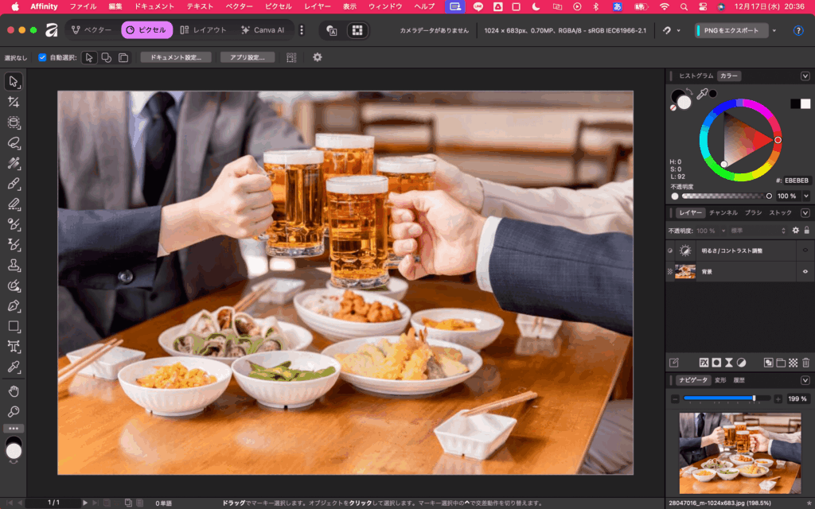Image resolution: width=815 pixels, height=509 pixels.
Task: Choose the Hand (pan) tool
Action: 14,390
